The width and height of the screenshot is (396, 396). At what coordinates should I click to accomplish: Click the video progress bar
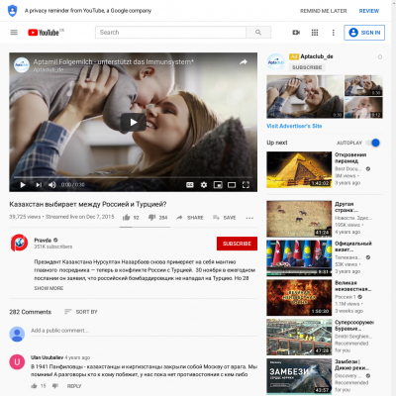coord(133,177)
